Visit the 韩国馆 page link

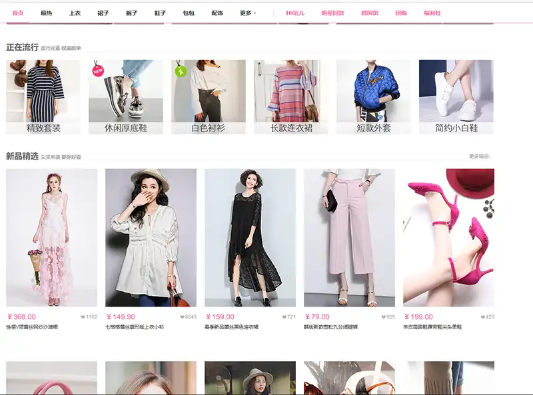[x=369, y=13]
